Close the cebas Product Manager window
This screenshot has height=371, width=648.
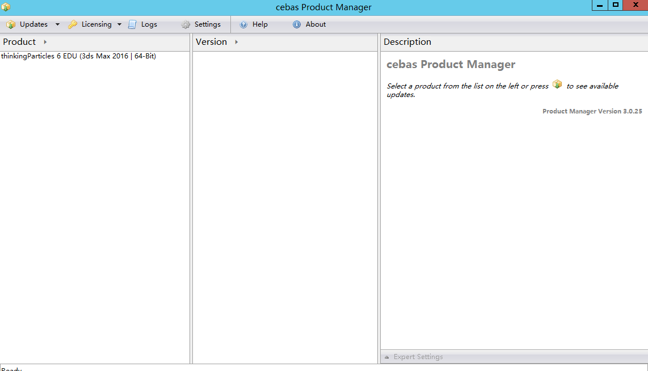click(636, 5)
